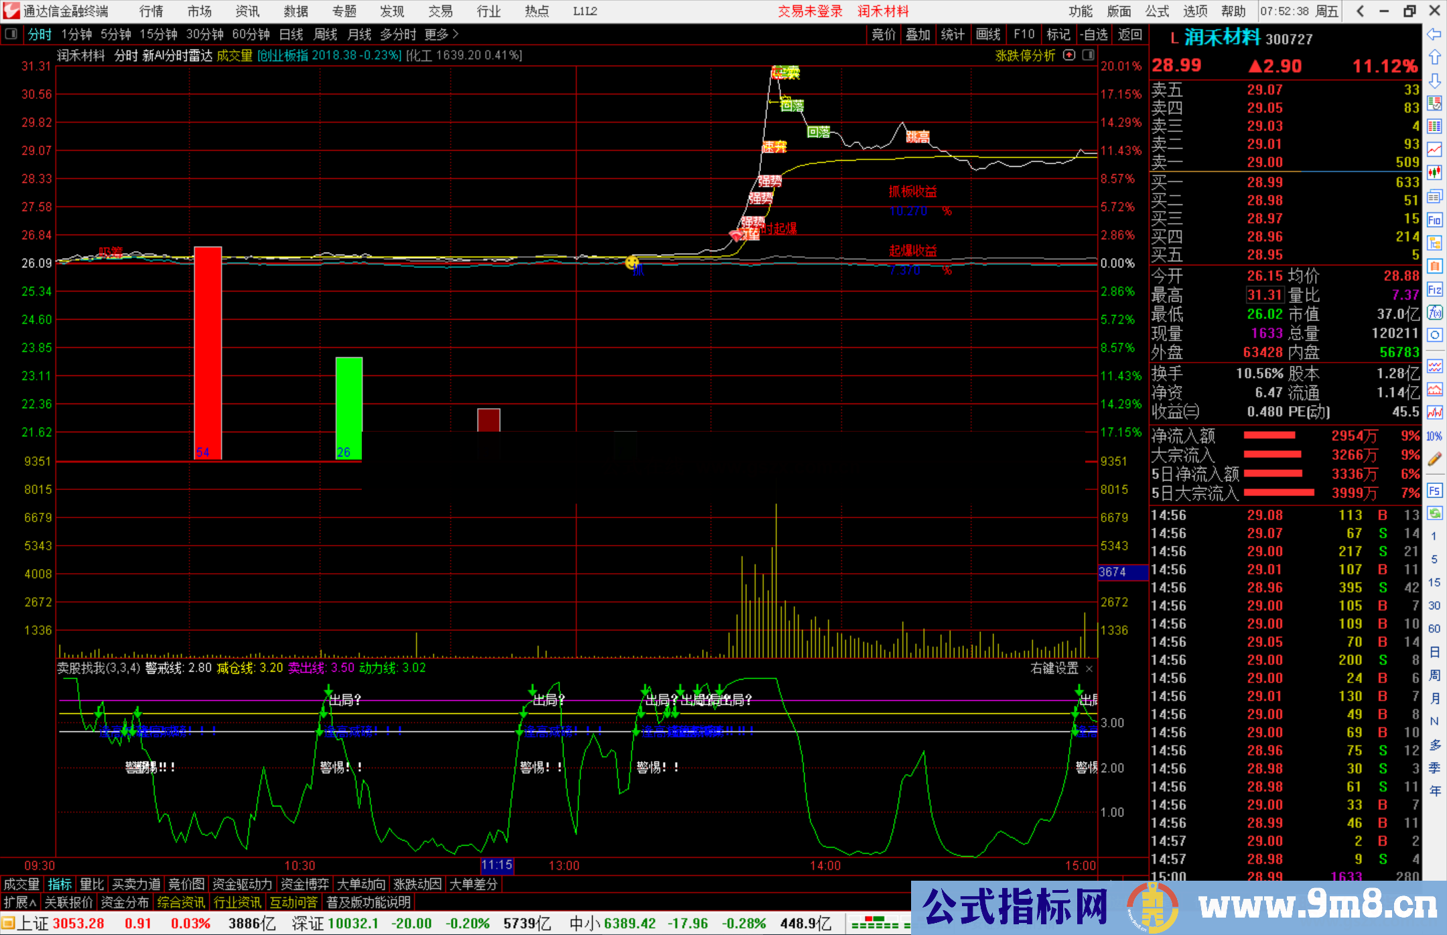Click the FS icon in right sidebar

(1434, 490)
